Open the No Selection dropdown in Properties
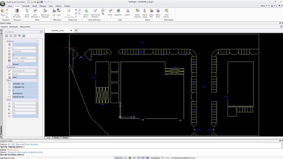 (x=23, y=32)
